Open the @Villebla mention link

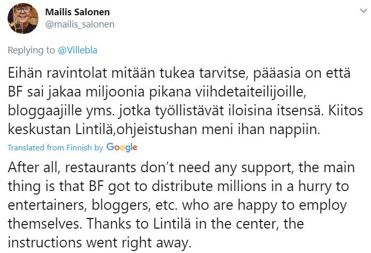[x=77, y=50]
